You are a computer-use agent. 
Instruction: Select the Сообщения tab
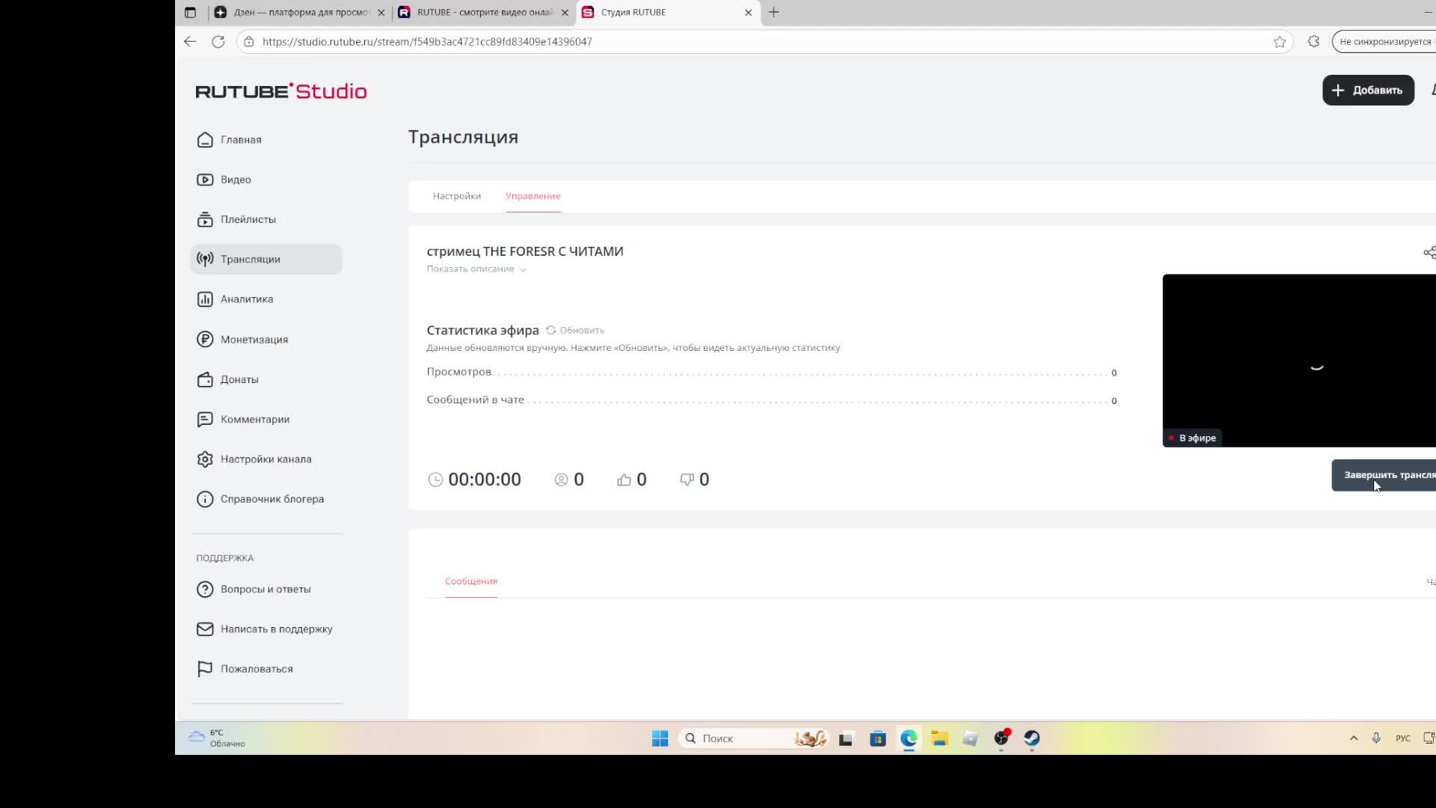(470, 581)
